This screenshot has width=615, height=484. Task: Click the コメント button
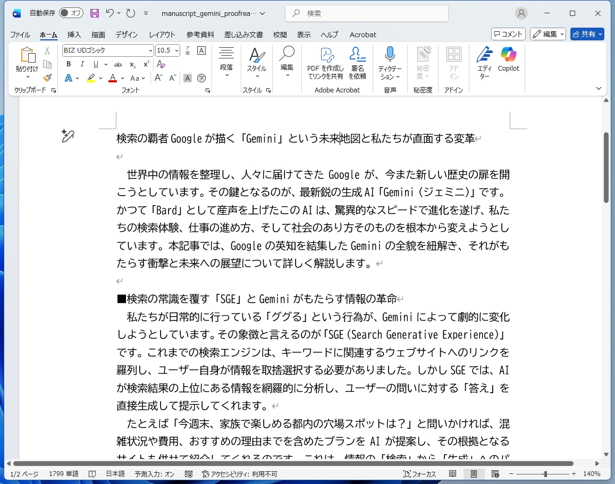pos(508,34)
